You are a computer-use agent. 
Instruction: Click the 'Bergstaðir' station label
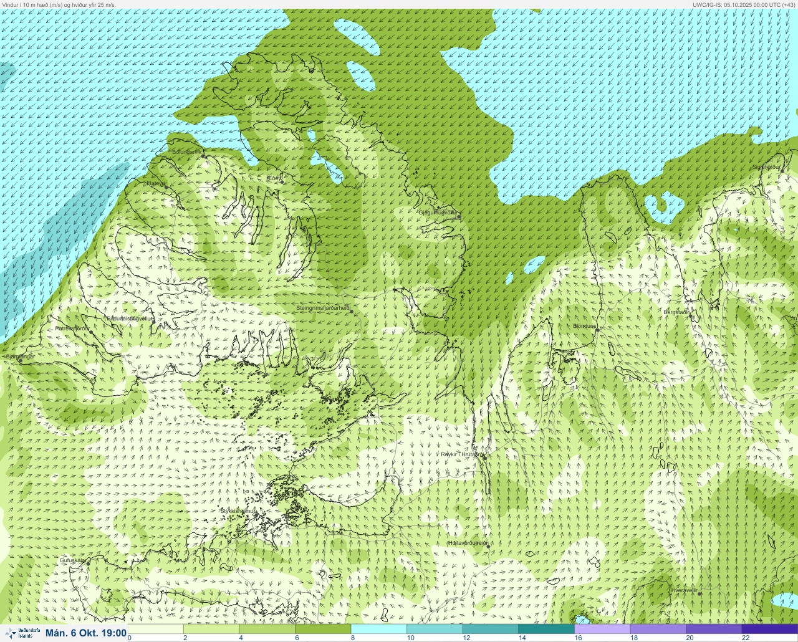tap(676, 312)
